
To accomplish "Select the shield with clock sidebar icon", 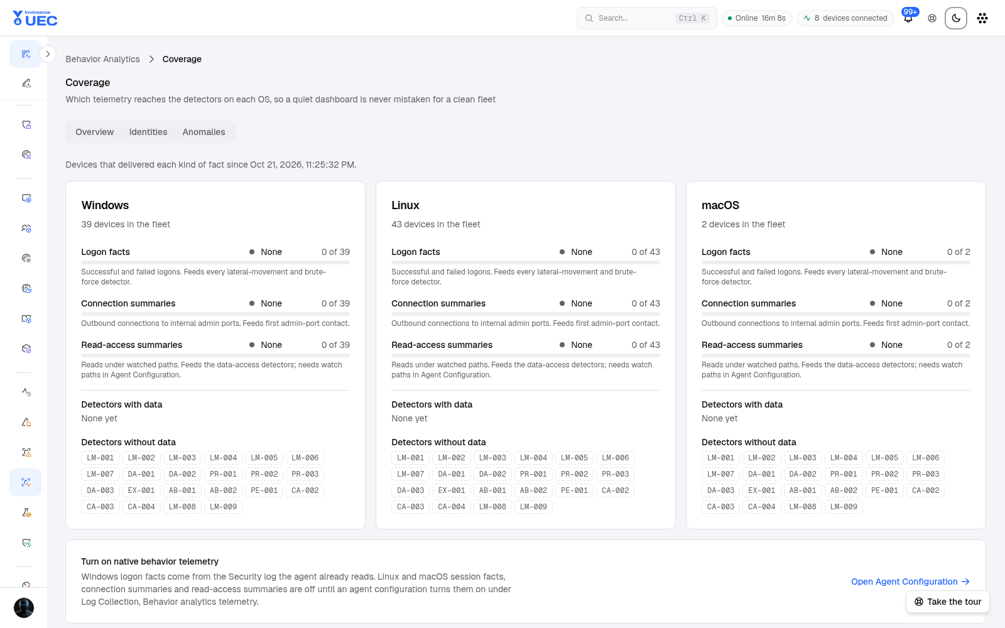I will point(26,543).
